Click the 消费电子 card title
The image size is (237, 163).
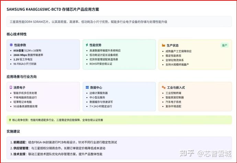(x=19, y=88)
